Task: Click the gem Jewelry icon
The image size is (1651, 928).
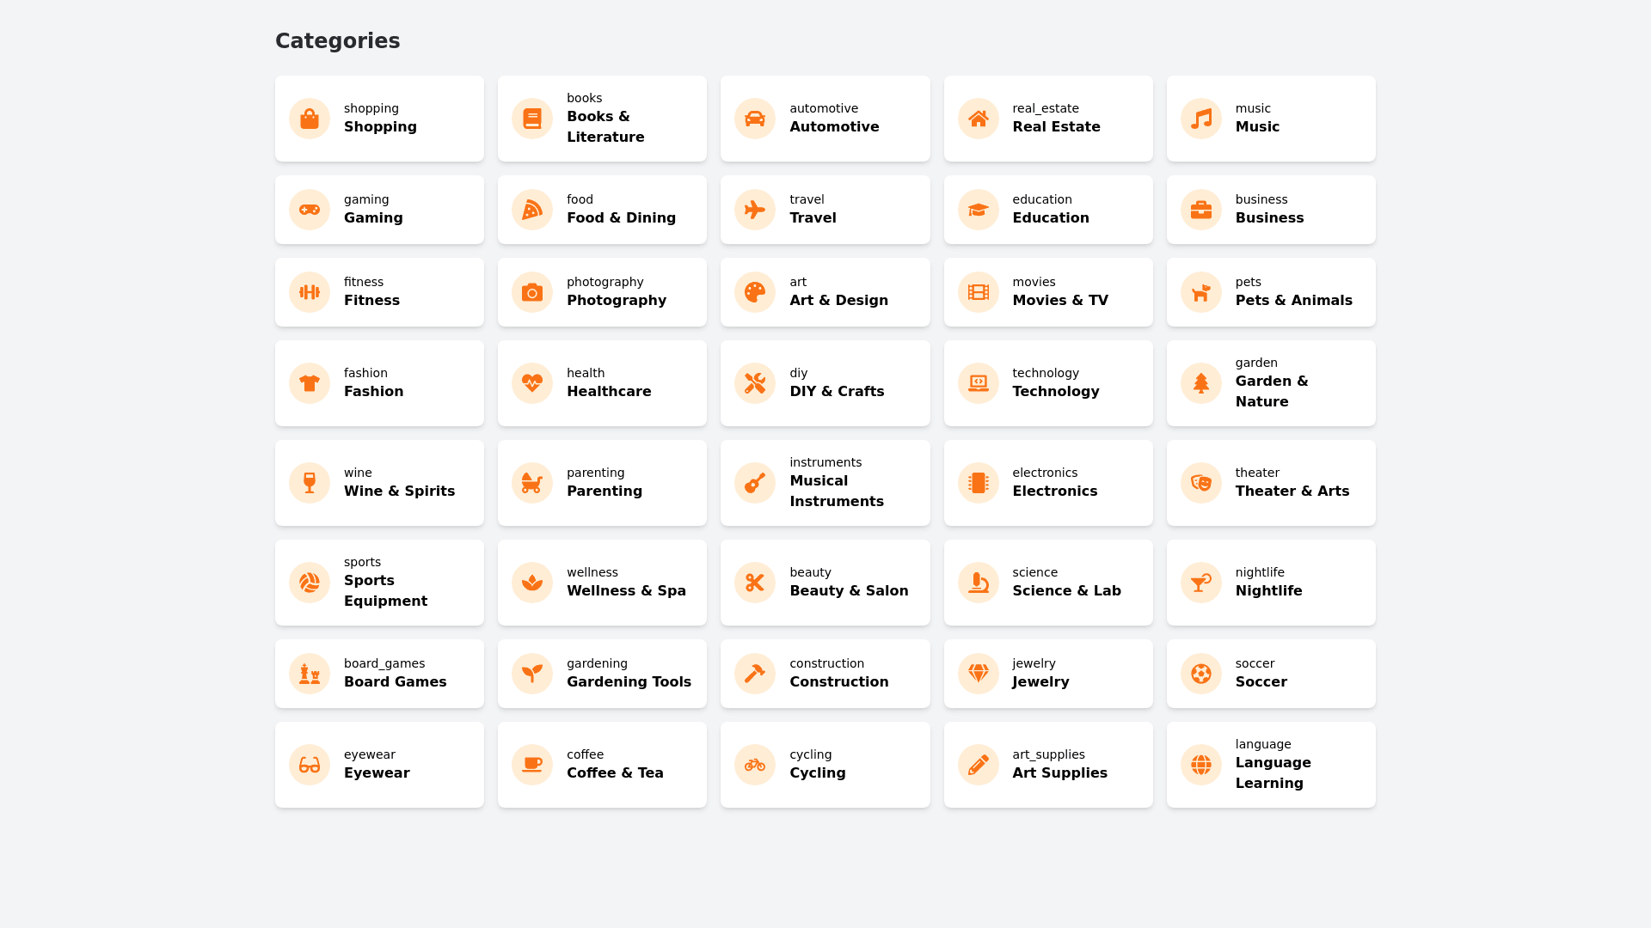Action: (x=979, y=674)
